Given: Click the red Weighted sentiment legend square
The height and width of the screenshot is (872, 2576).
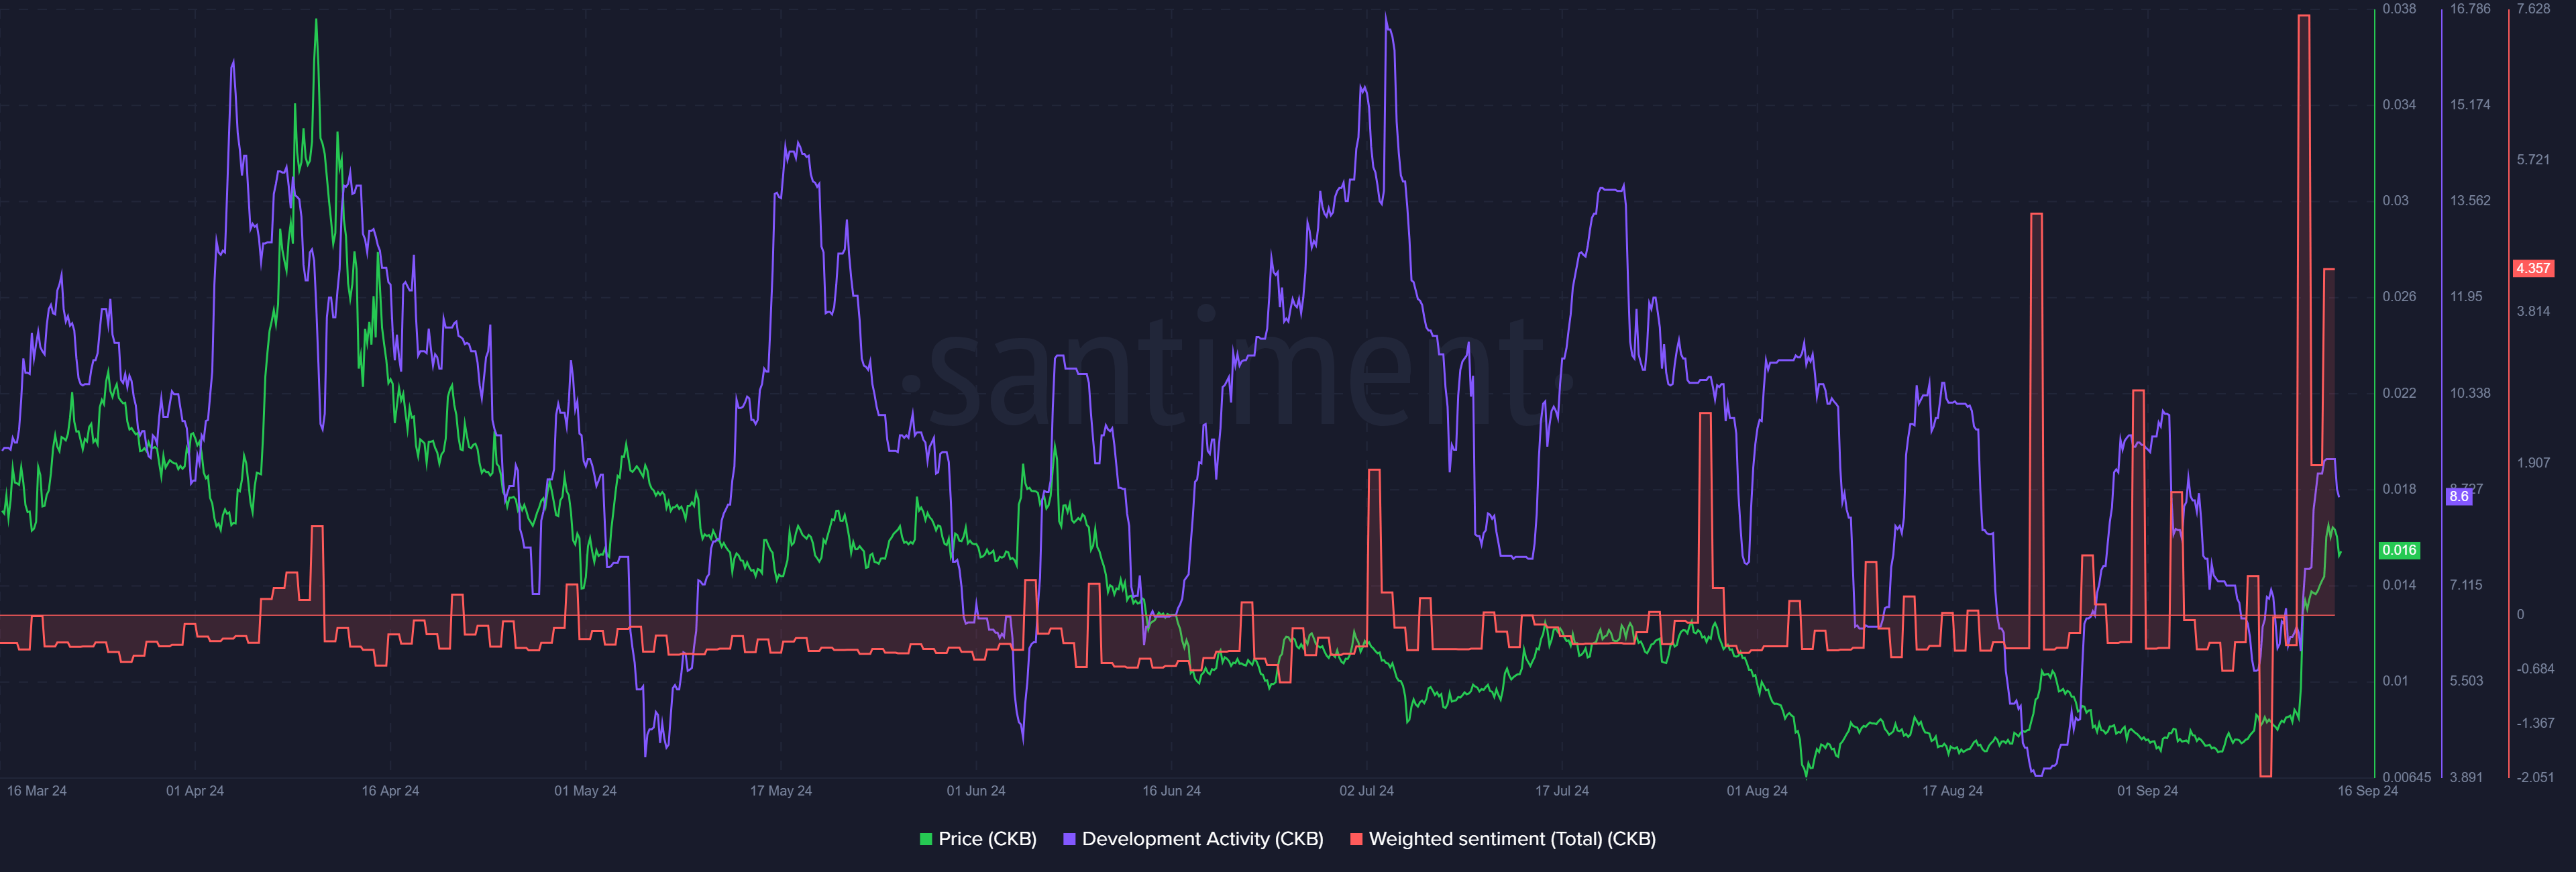Looking at the screenshot, I should [x=1356, y=839].
